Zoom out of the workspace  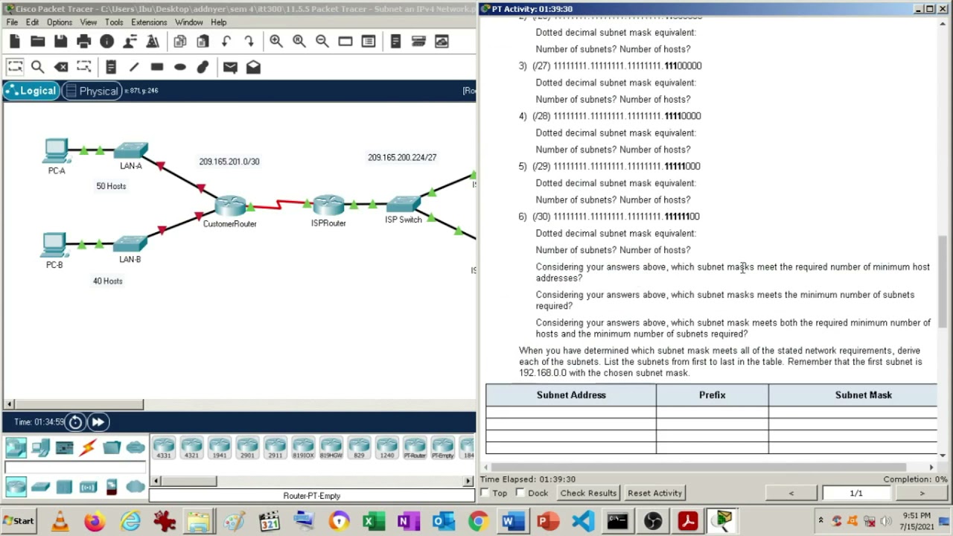point(322,42)
